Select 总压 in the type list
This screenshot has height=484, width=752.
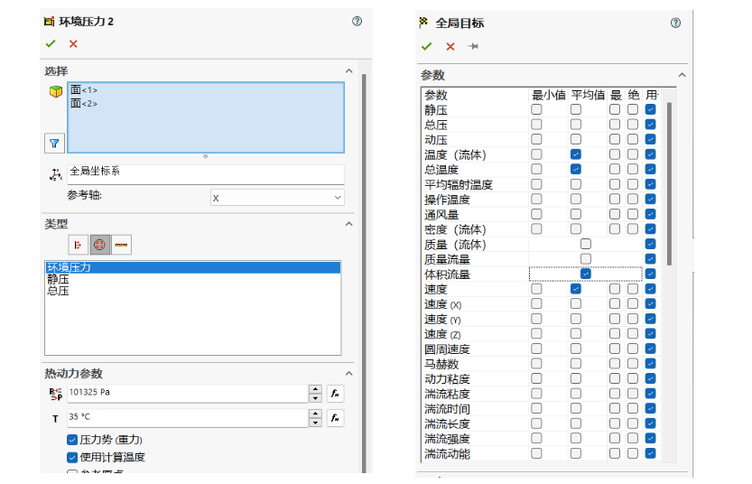[58, 291]
